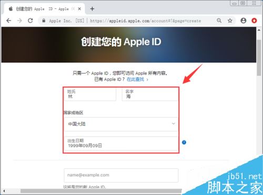
Task: Open the user profile avatar icon
Action: [243, 20]
